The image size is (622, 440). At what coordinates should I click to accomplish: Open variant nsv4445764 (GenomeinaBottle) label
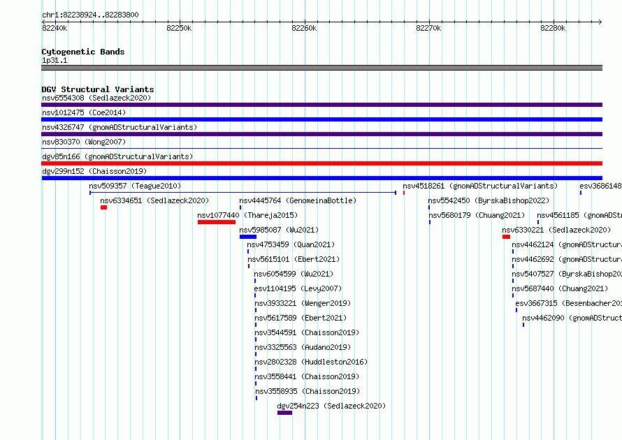click(298, 200)
